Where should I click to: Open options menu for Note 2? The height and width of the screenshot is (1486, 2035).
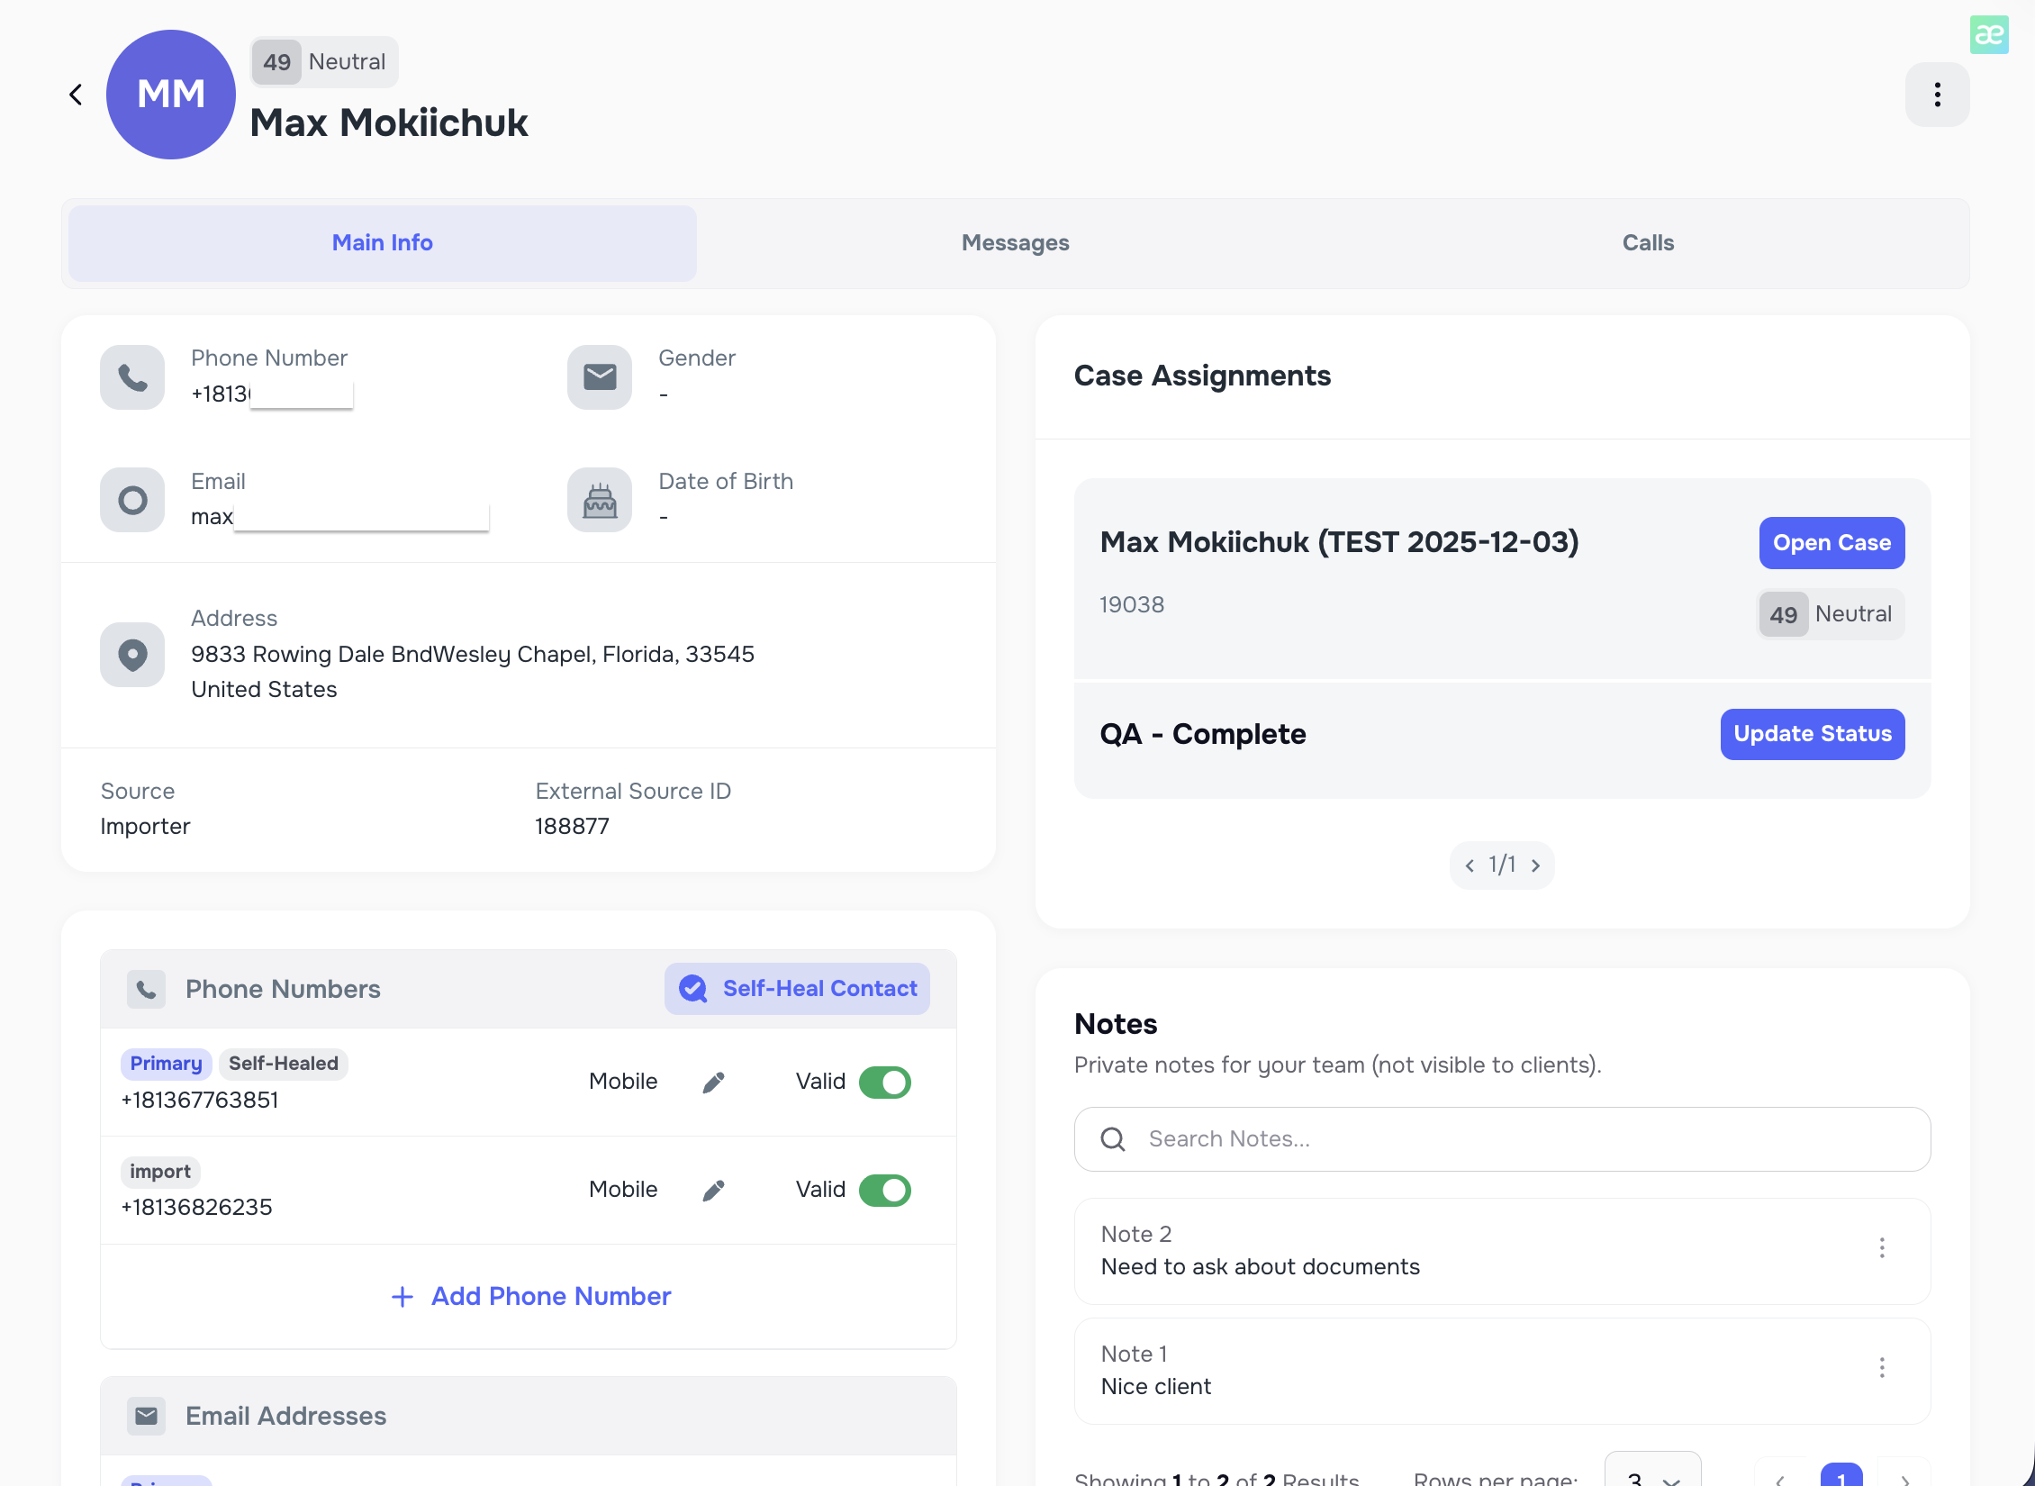coord(1881,1248)
